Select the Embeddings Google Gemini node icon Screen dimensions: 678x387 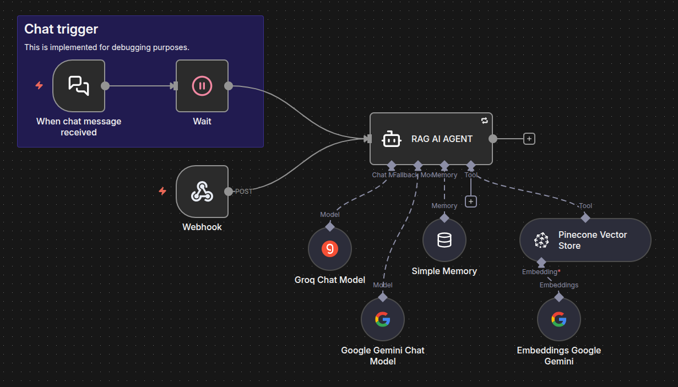(558, 319)
